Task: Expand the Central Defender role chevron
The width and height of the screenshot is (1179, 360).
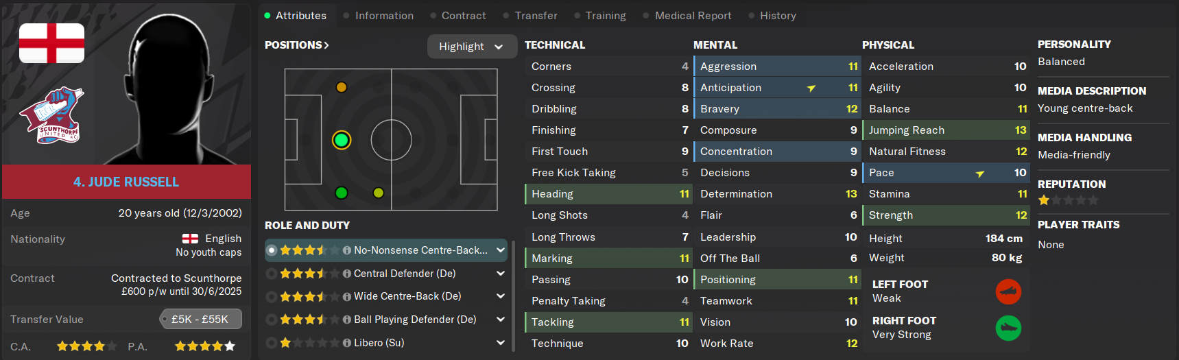Action: (x=501, y=274)
